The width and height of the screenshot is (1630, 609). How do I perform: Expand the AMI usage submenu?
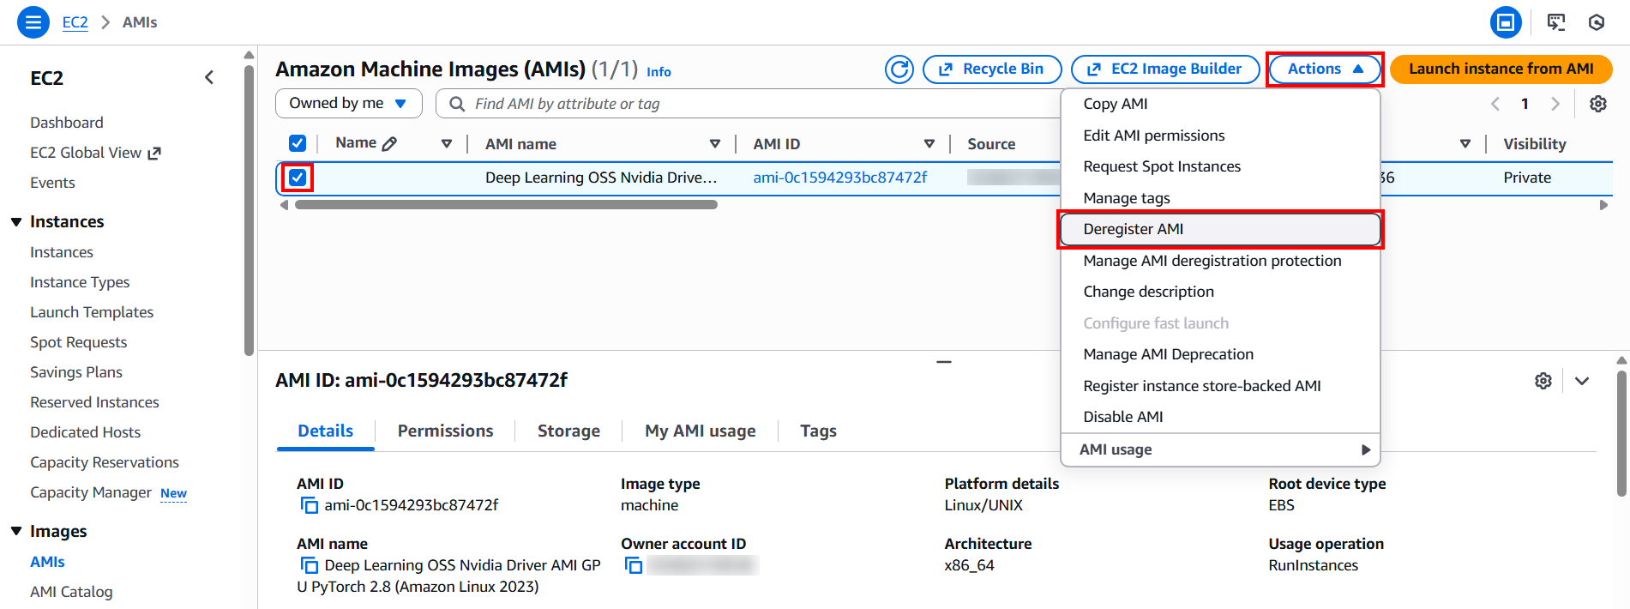tap(1219, 449)
